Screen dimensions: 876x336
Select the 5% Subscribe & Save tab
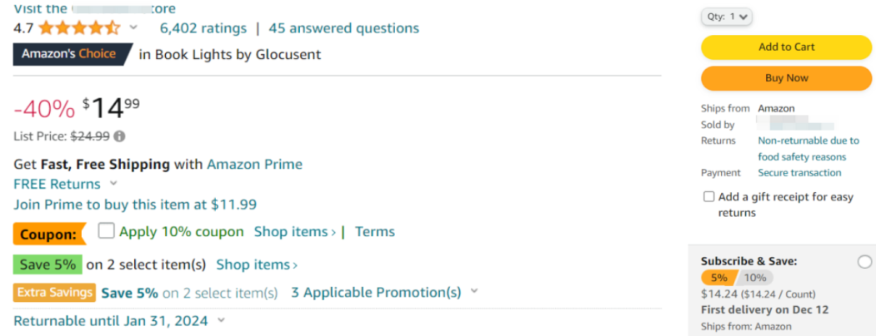[719, 278]
